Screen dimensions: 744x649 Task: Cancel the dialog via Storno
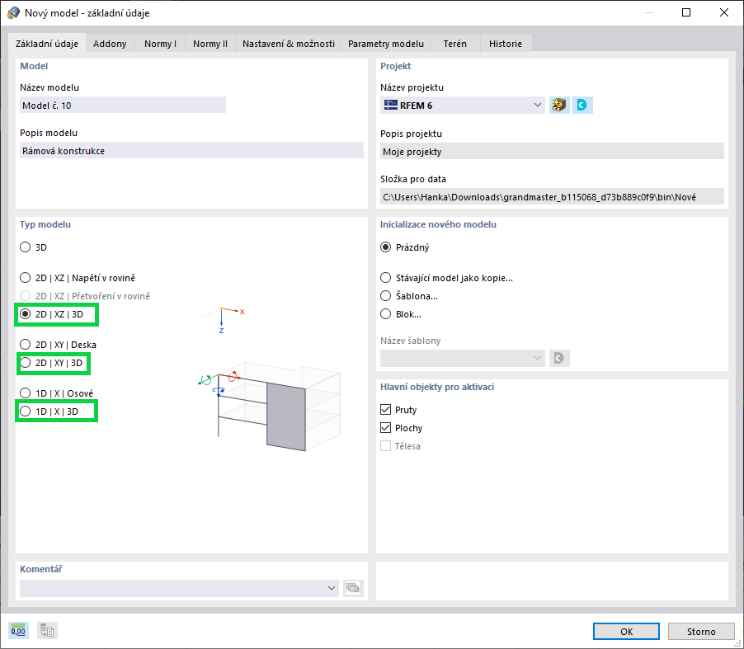(x=700, y=630)
